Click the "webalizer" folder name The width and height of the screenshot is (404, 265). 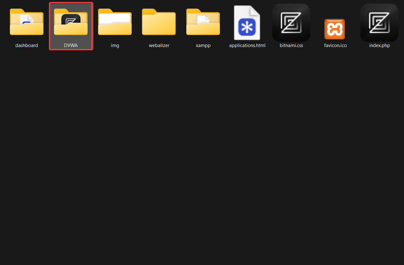[159, 45]
